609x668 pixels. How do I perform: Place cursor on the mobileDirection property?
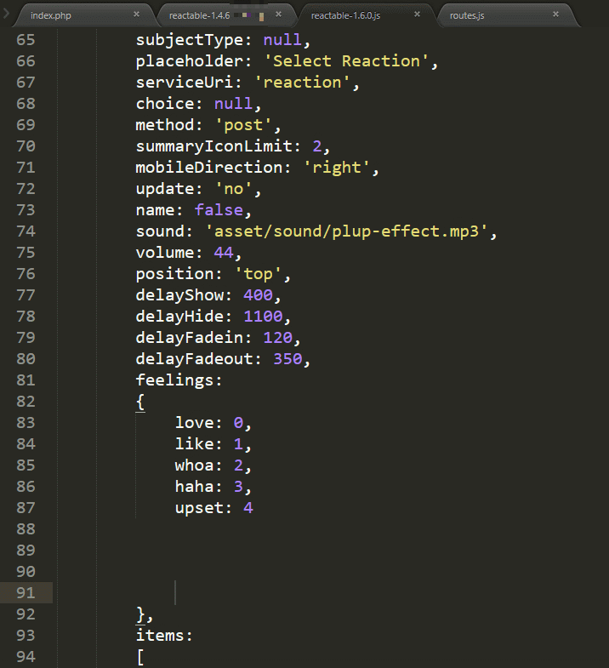coord(214,168)
